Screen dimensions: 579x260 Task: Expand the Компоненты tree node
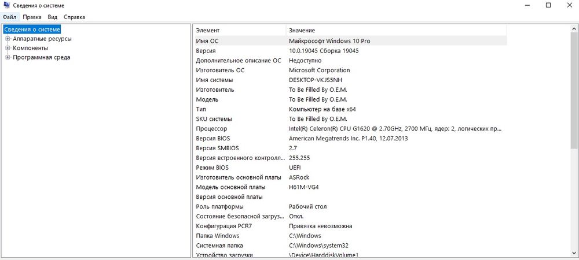(x=8, y=48)
